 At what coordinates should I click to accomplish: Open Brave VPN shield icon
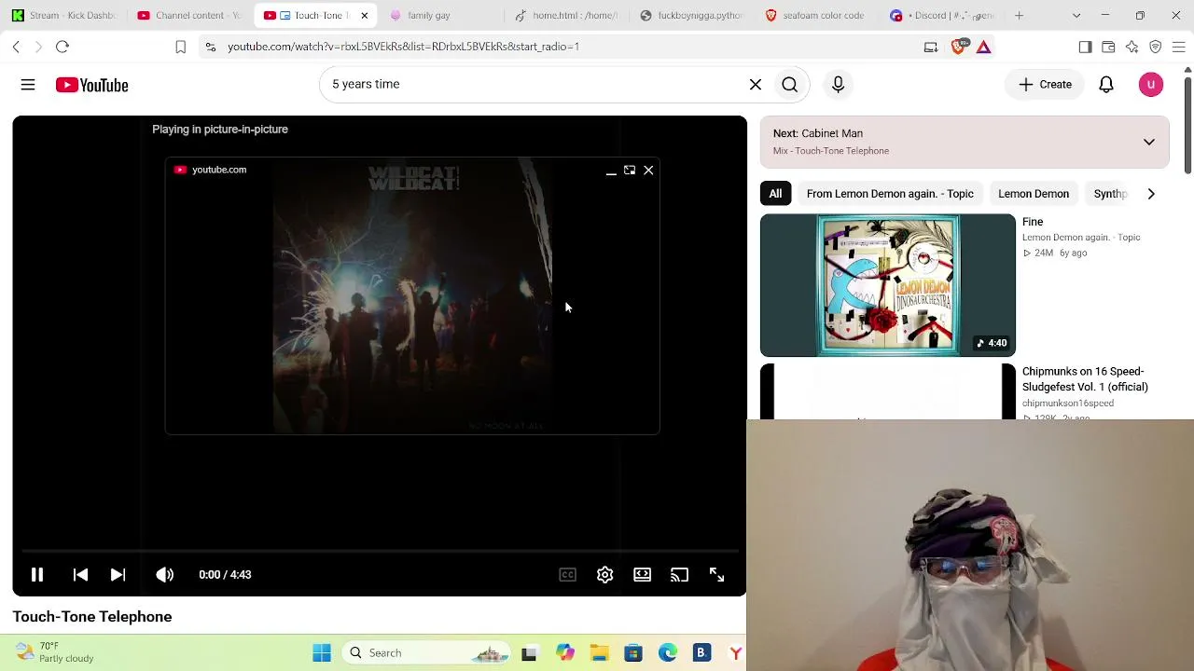(x=1155, y=47)
